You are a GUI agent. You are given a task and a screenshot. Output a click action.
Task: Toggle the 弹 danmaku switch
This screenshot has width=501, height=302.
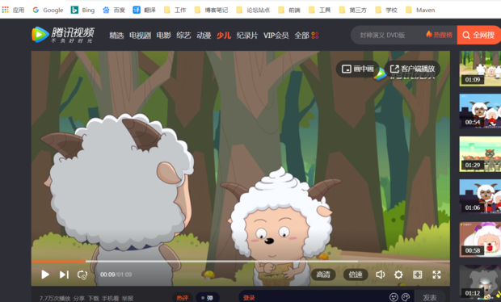click(207, 297)
